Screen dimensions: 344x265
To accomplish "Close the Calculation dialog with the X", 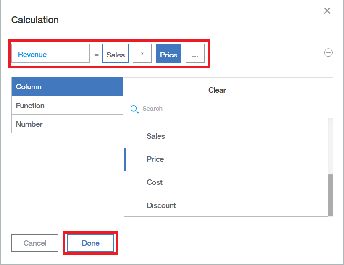I will 327,10.
